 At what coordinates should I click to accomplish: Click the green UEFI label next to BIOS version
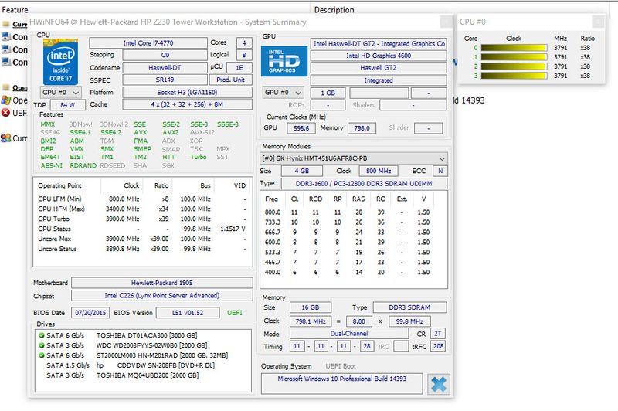click(235, 313)
